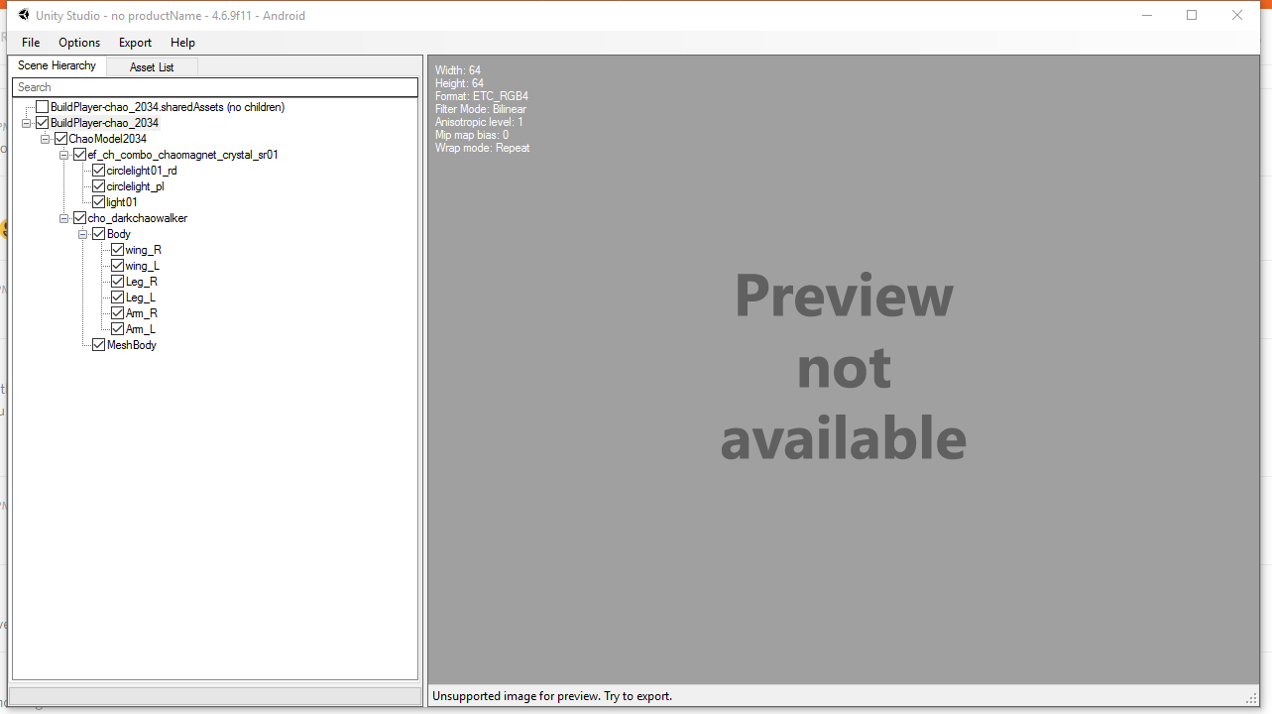Maximize the Unity Studio window
This screenshot has height=714, width=1272.
tap(1192, 15)
